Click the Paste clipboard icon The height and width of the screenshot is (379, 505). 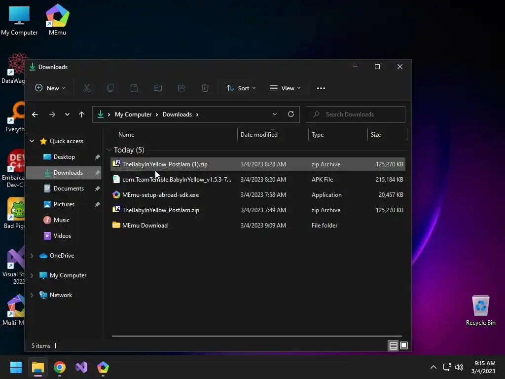134,88
